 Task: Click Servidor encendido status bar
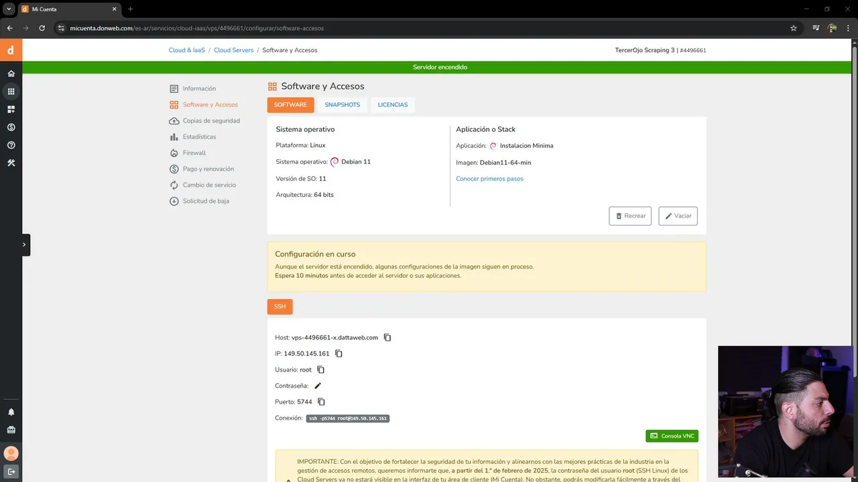coord(440,67)
